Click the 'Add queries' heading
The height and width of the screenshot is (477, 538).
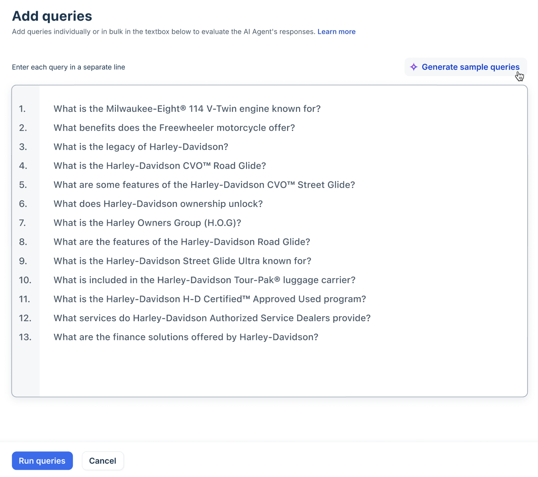point(52,16)
